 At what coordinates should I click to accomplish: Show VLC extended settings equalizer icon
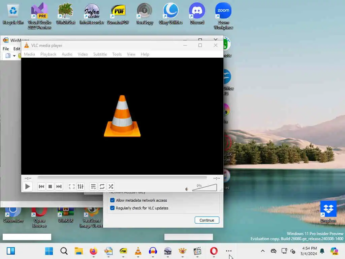pos(81,187)
